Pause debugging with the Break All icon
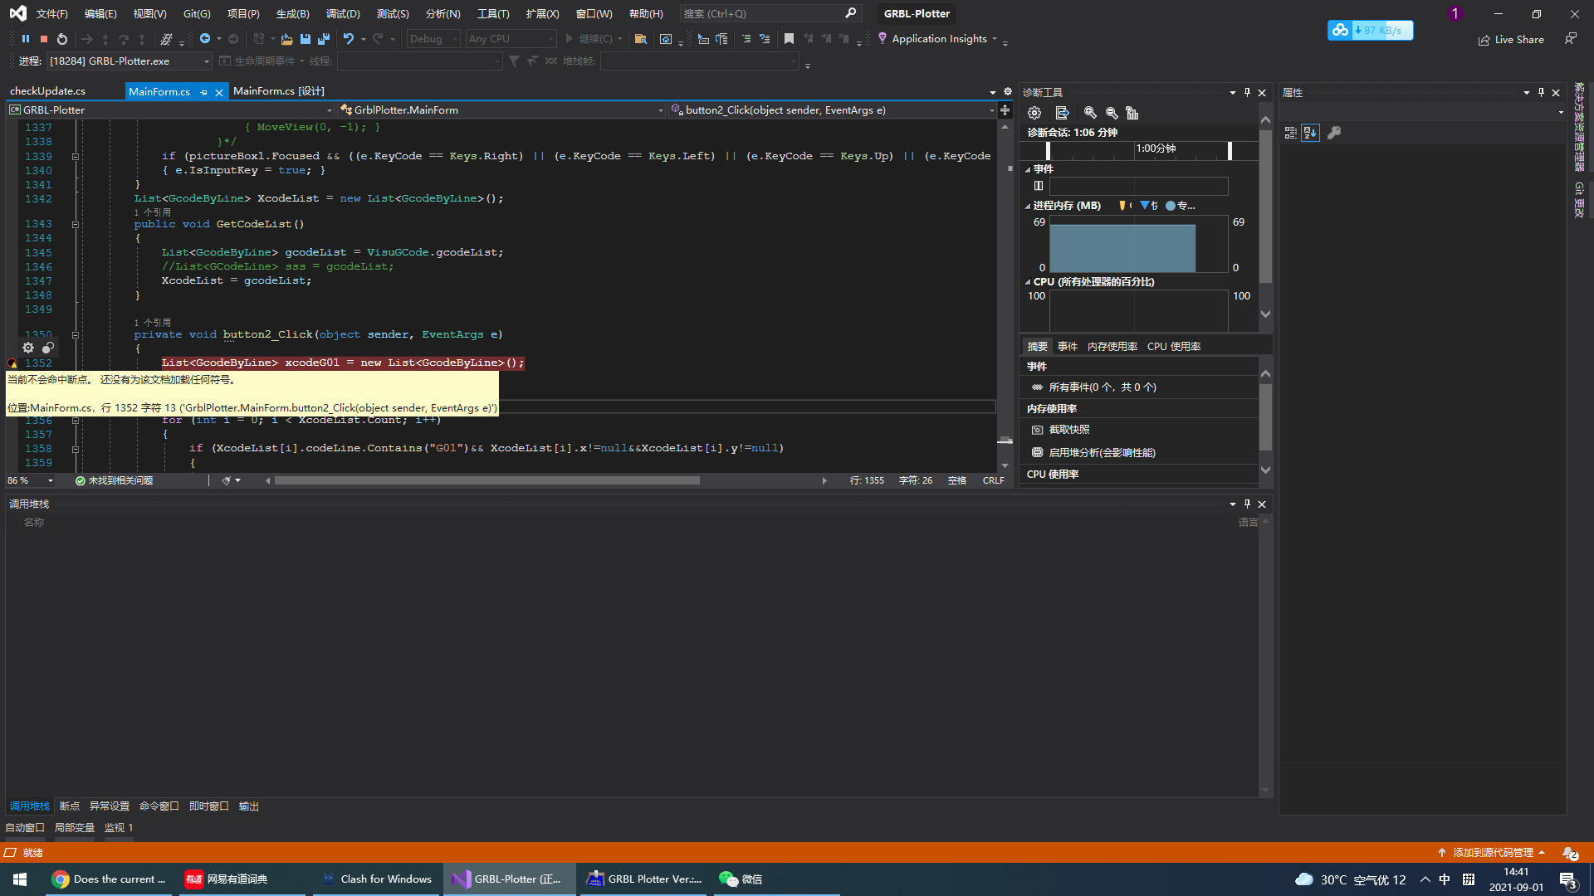The image size is (1594, 896). (26, 39)
